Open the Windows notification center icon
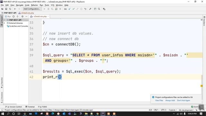Image resolution: width=206 pixels, height=116 pixels. pos(201,114)
